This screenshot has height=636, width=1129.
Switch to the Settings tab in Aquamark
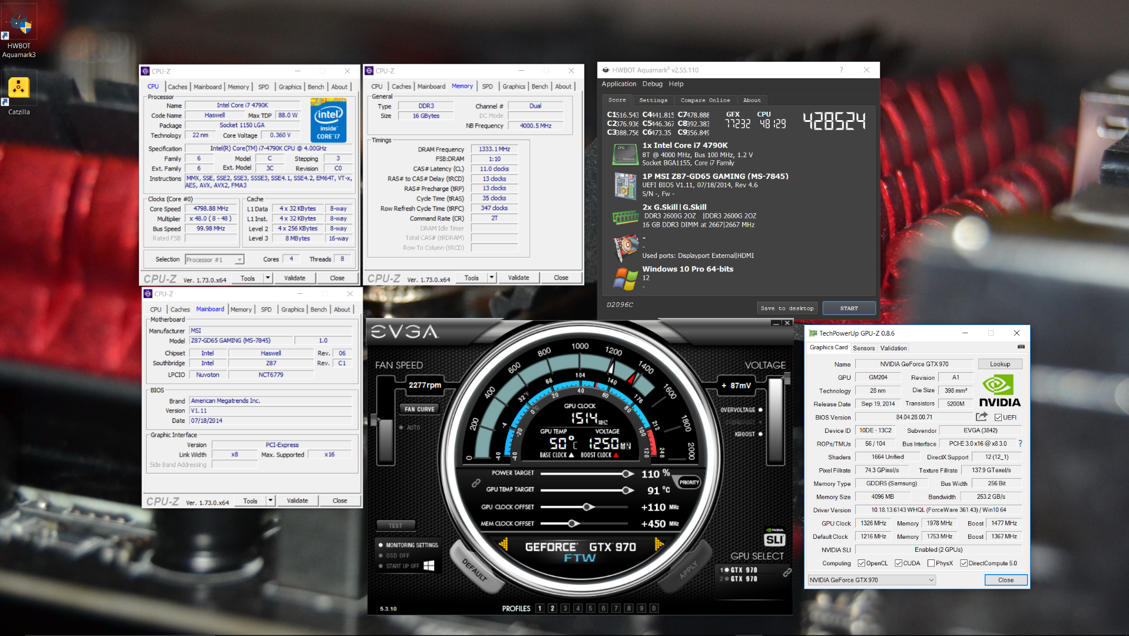click(x=653, y=100)
